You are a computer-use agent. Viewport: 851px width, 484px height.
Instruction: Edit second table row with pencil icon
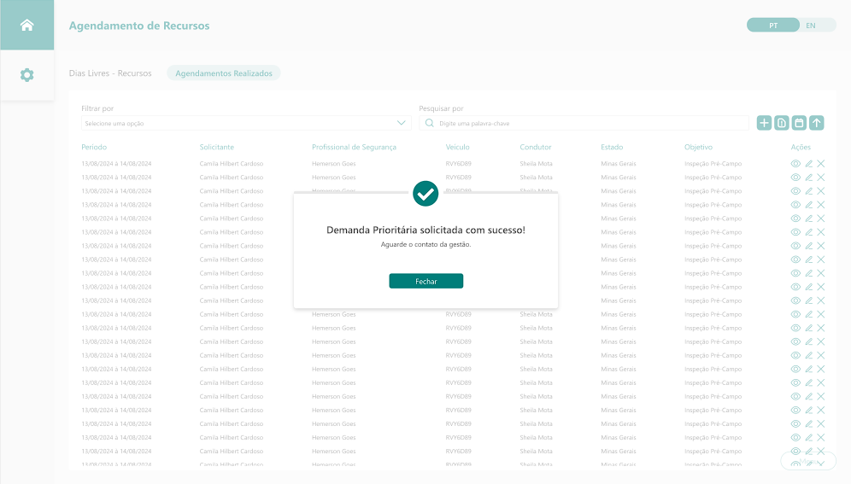coord(808,178)
